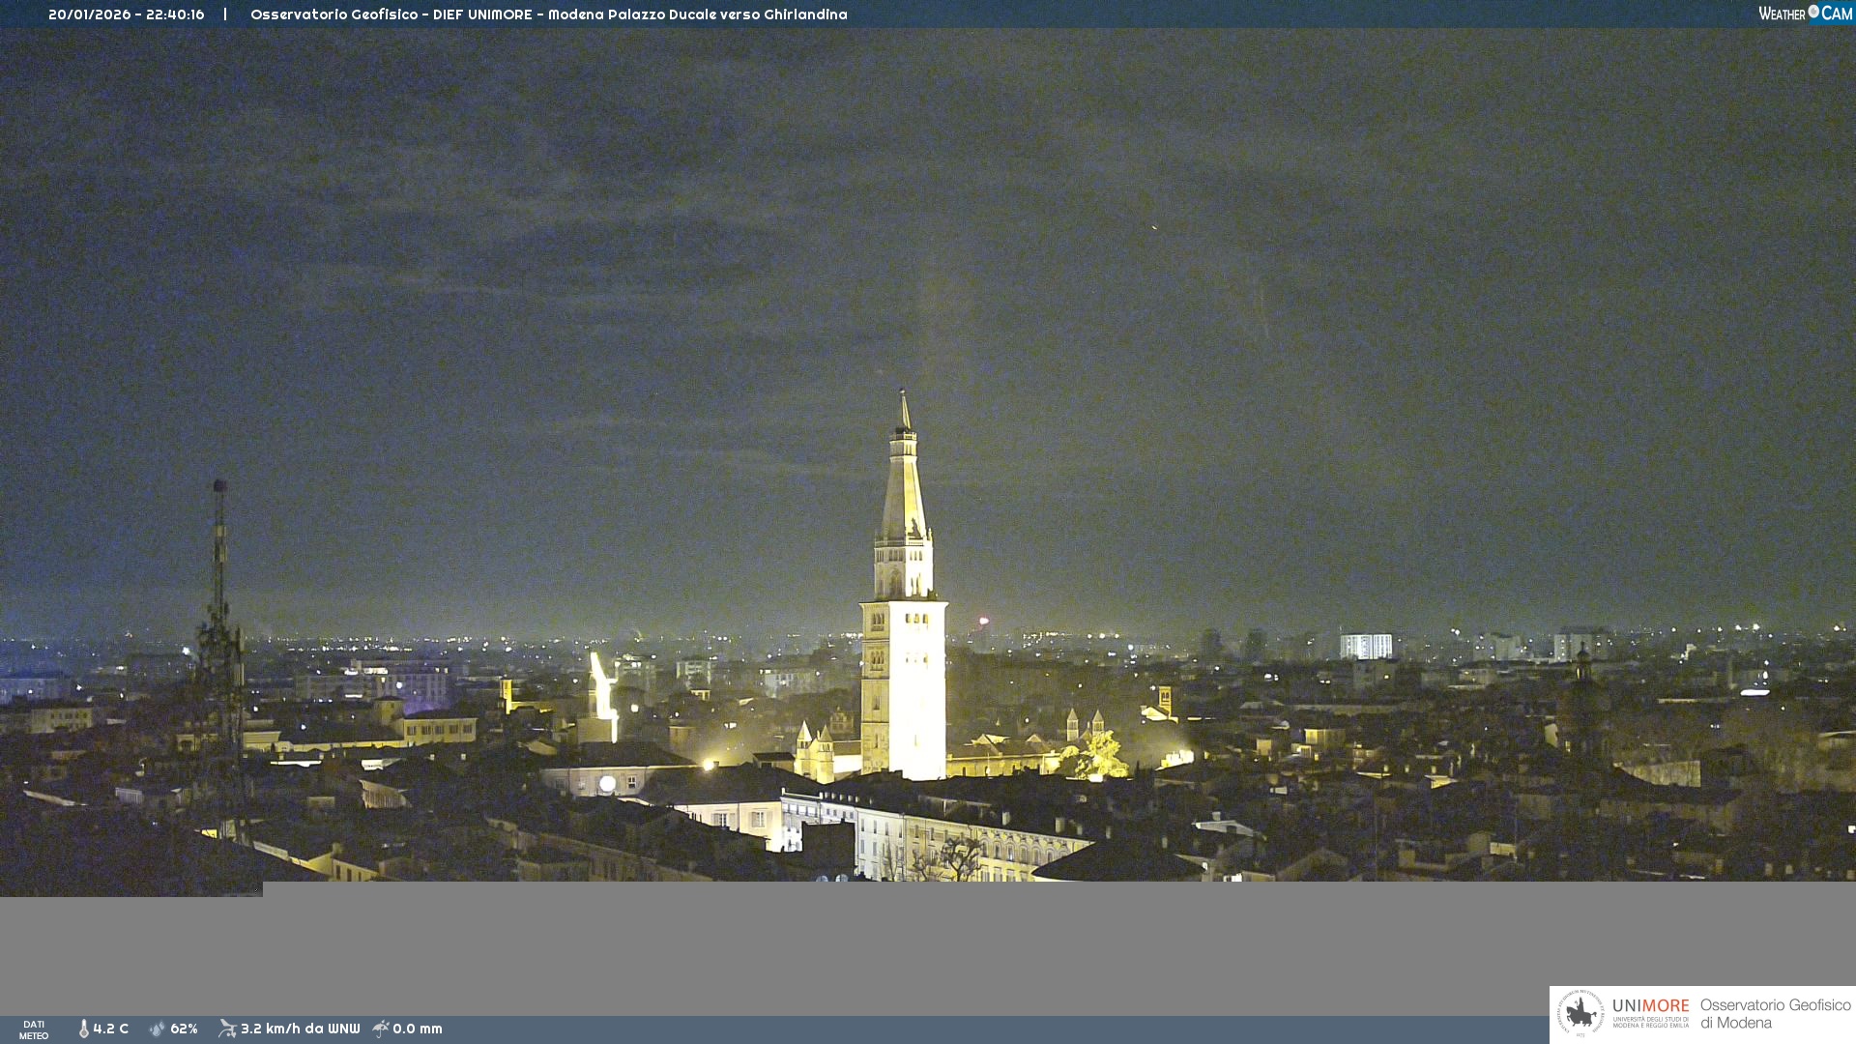
Task: Click the vertical separator in the header bar
Action: pyautogui.click(x=225, y=14)
